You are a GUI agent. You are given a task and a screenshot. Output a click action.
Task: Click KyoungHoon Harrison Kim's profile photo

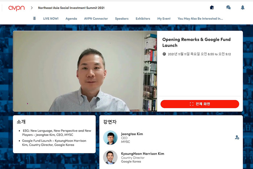(x=110, y=157)
